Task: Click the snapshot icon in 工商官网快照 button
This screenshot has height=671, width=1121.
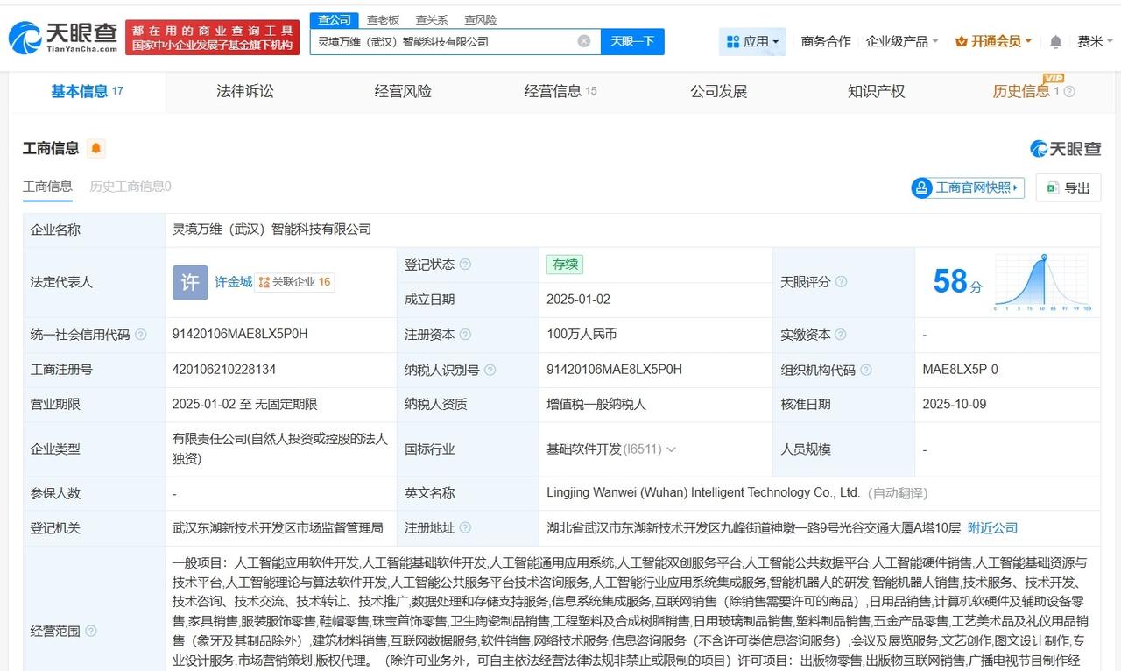Action: pos(923,187)
